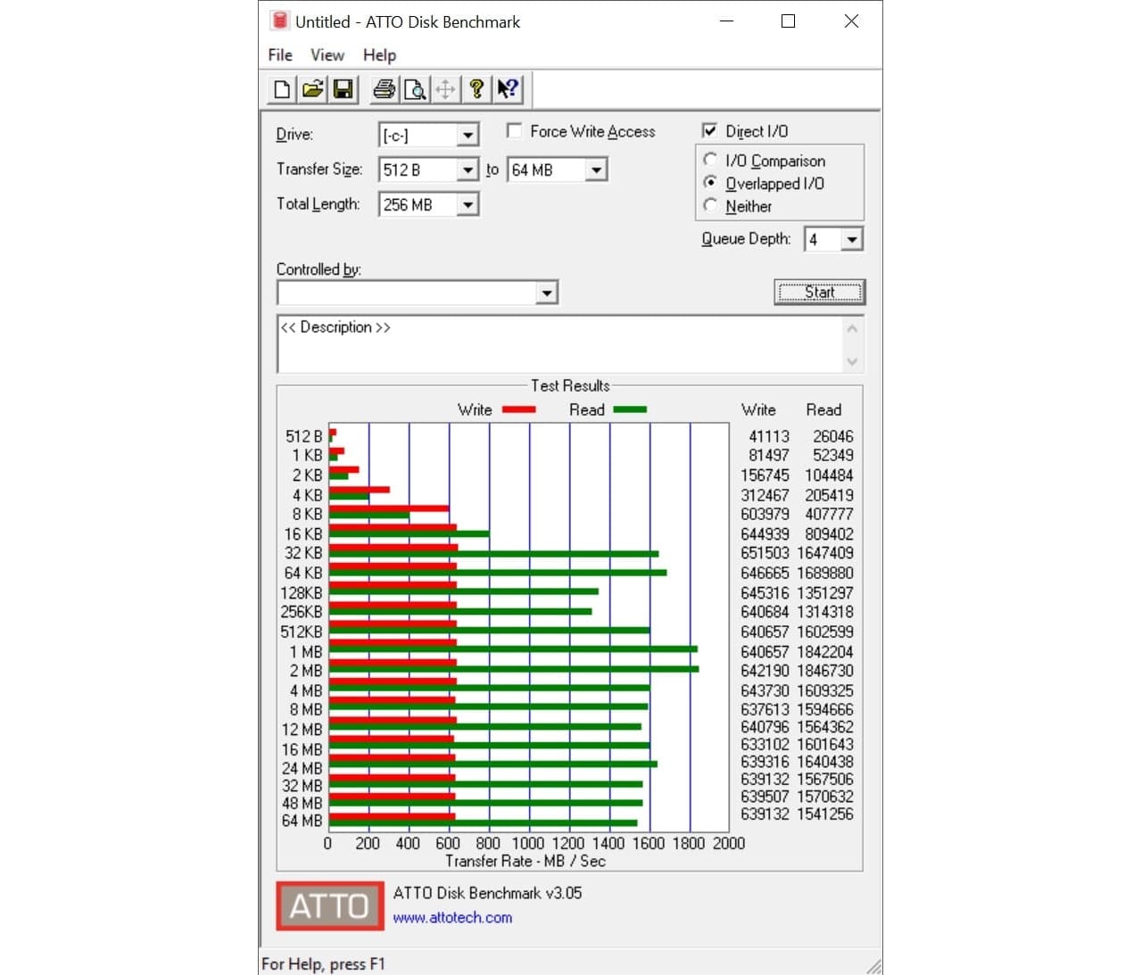The image size is (1142, 975).
Task: Click the description scrollbar down arrow
Action: tap(852, 360)
